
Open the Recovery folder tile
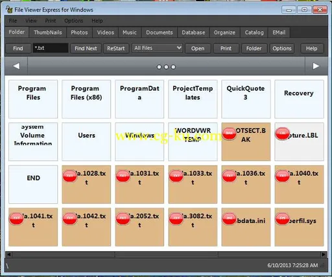click(299, 99)
